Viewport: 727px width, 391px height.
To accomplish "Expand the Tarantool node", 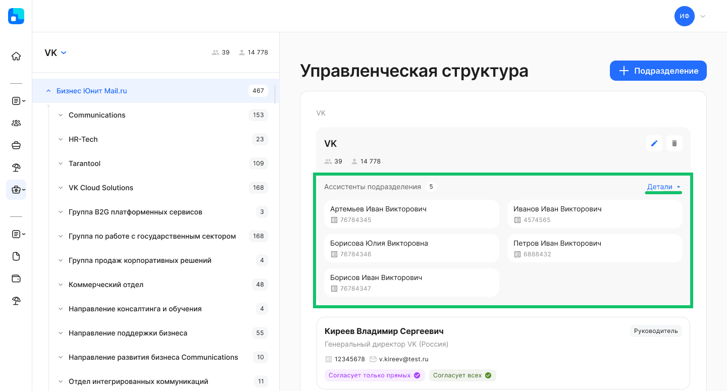I will 61,163.
